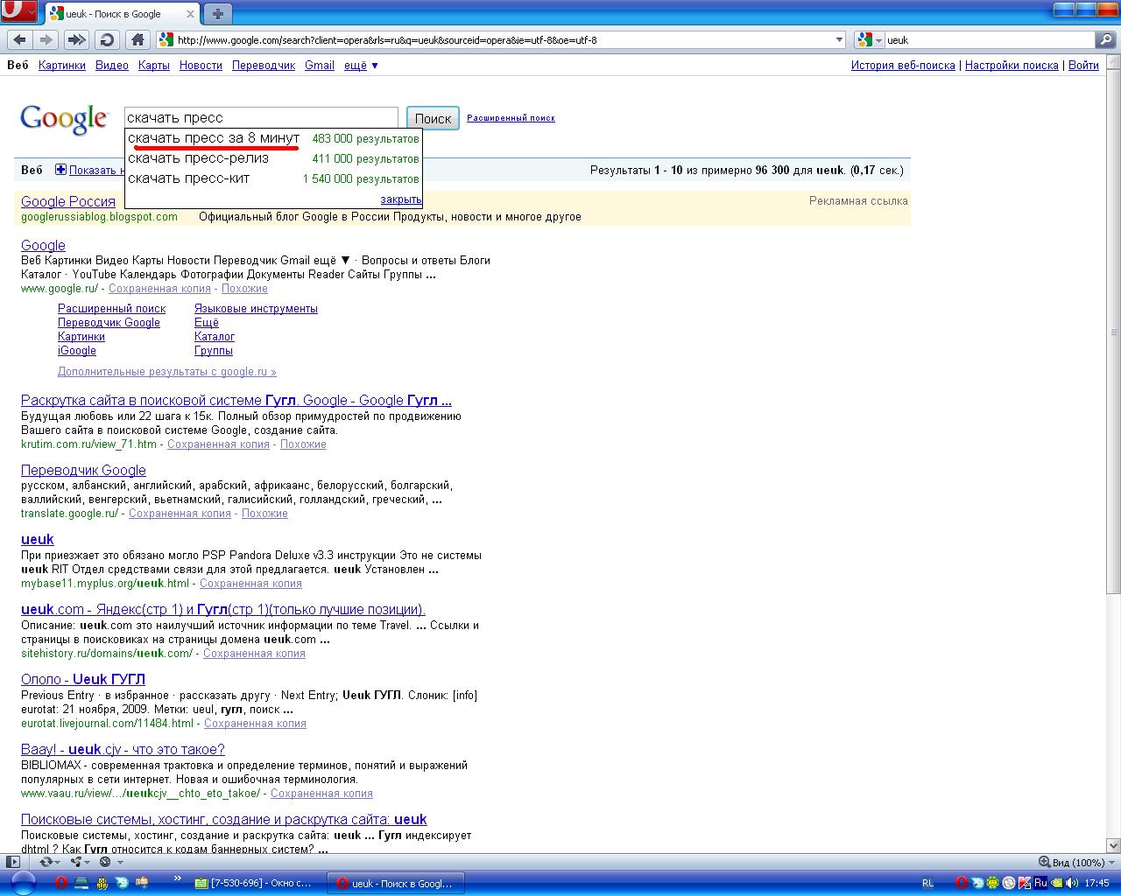The width and height of the screenshot is (1121, 896).
Task: Open the 'Google Россия' sponsored result
Action: click(x=68, y=202)
